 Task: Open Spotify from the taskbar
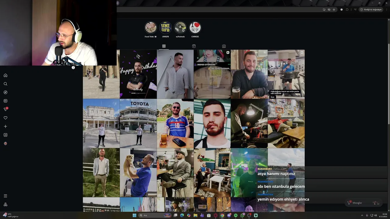[x=236, y=215]
